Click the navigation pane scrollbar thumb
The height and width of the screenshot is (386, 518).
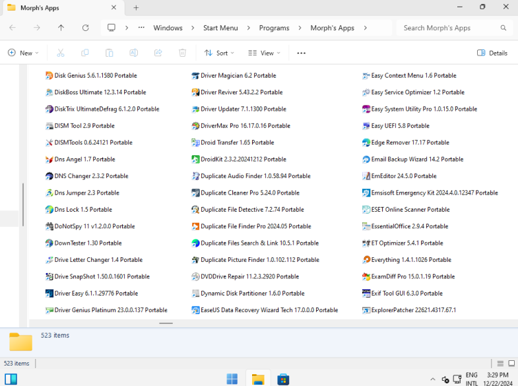coord(23,205)
